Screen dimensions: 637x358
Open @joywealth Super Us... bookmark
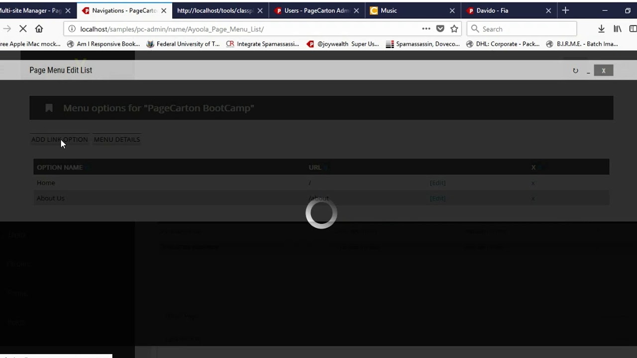pyautogui.click(x=343, y=44)
